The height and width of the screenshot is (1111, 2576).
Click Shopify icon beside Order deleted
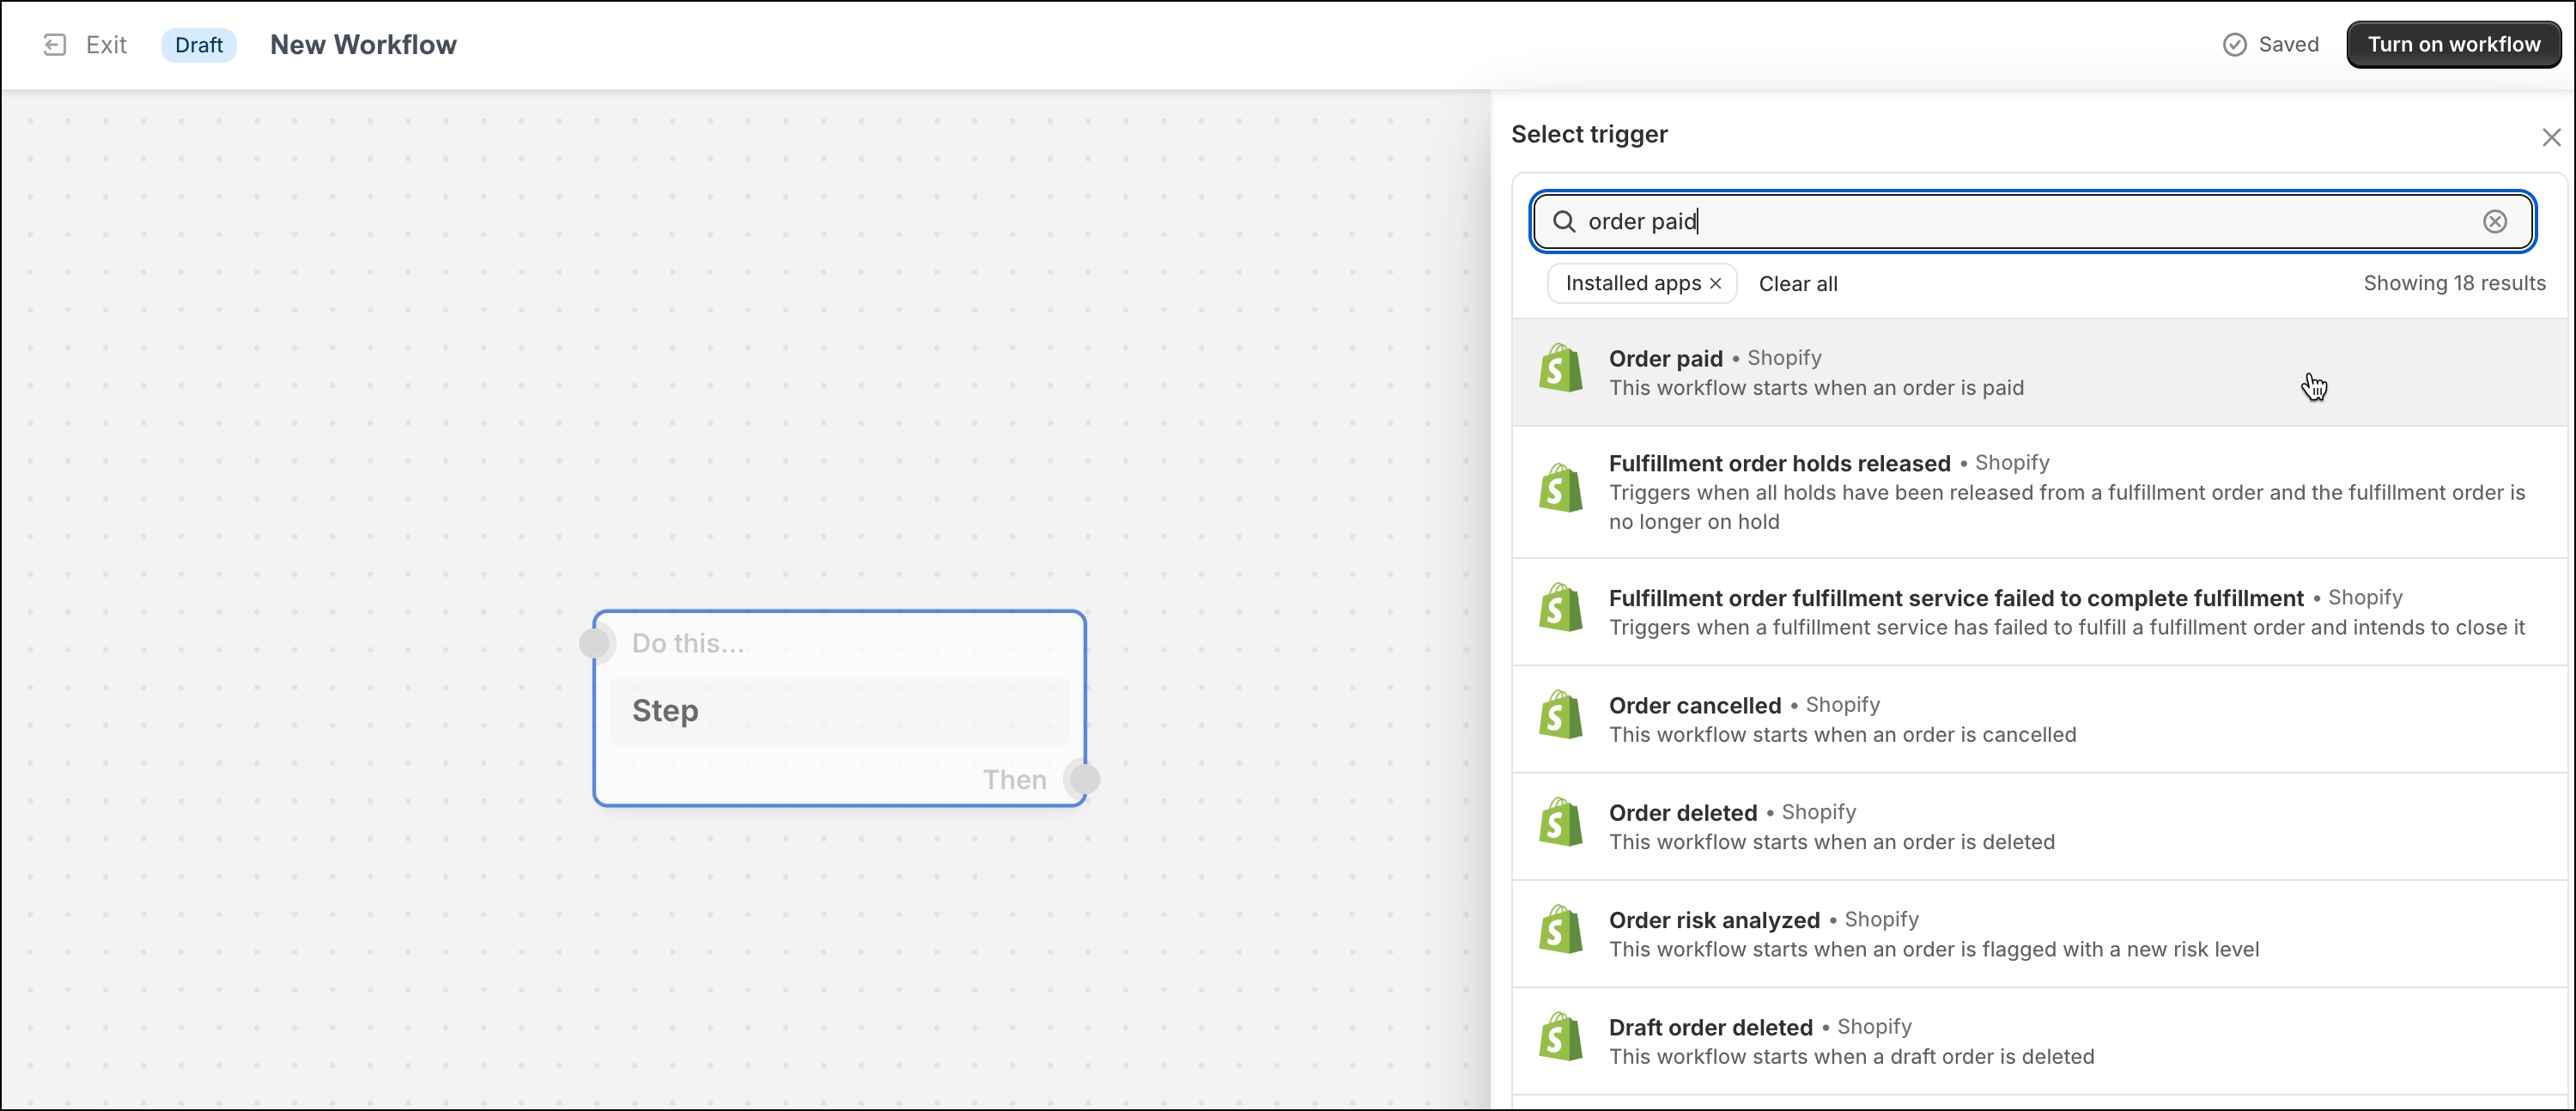(1560, 822)
